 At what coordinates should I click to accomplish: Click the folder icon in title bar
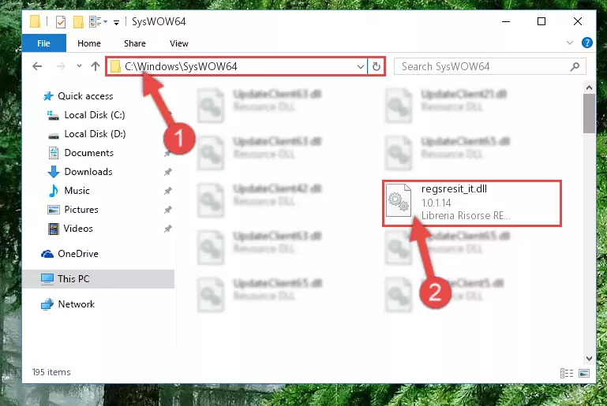click(35, 21)
